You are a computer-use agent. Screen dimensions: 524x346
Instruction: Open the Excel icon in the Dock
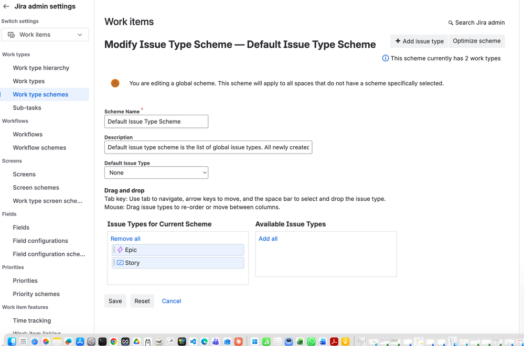300,341
